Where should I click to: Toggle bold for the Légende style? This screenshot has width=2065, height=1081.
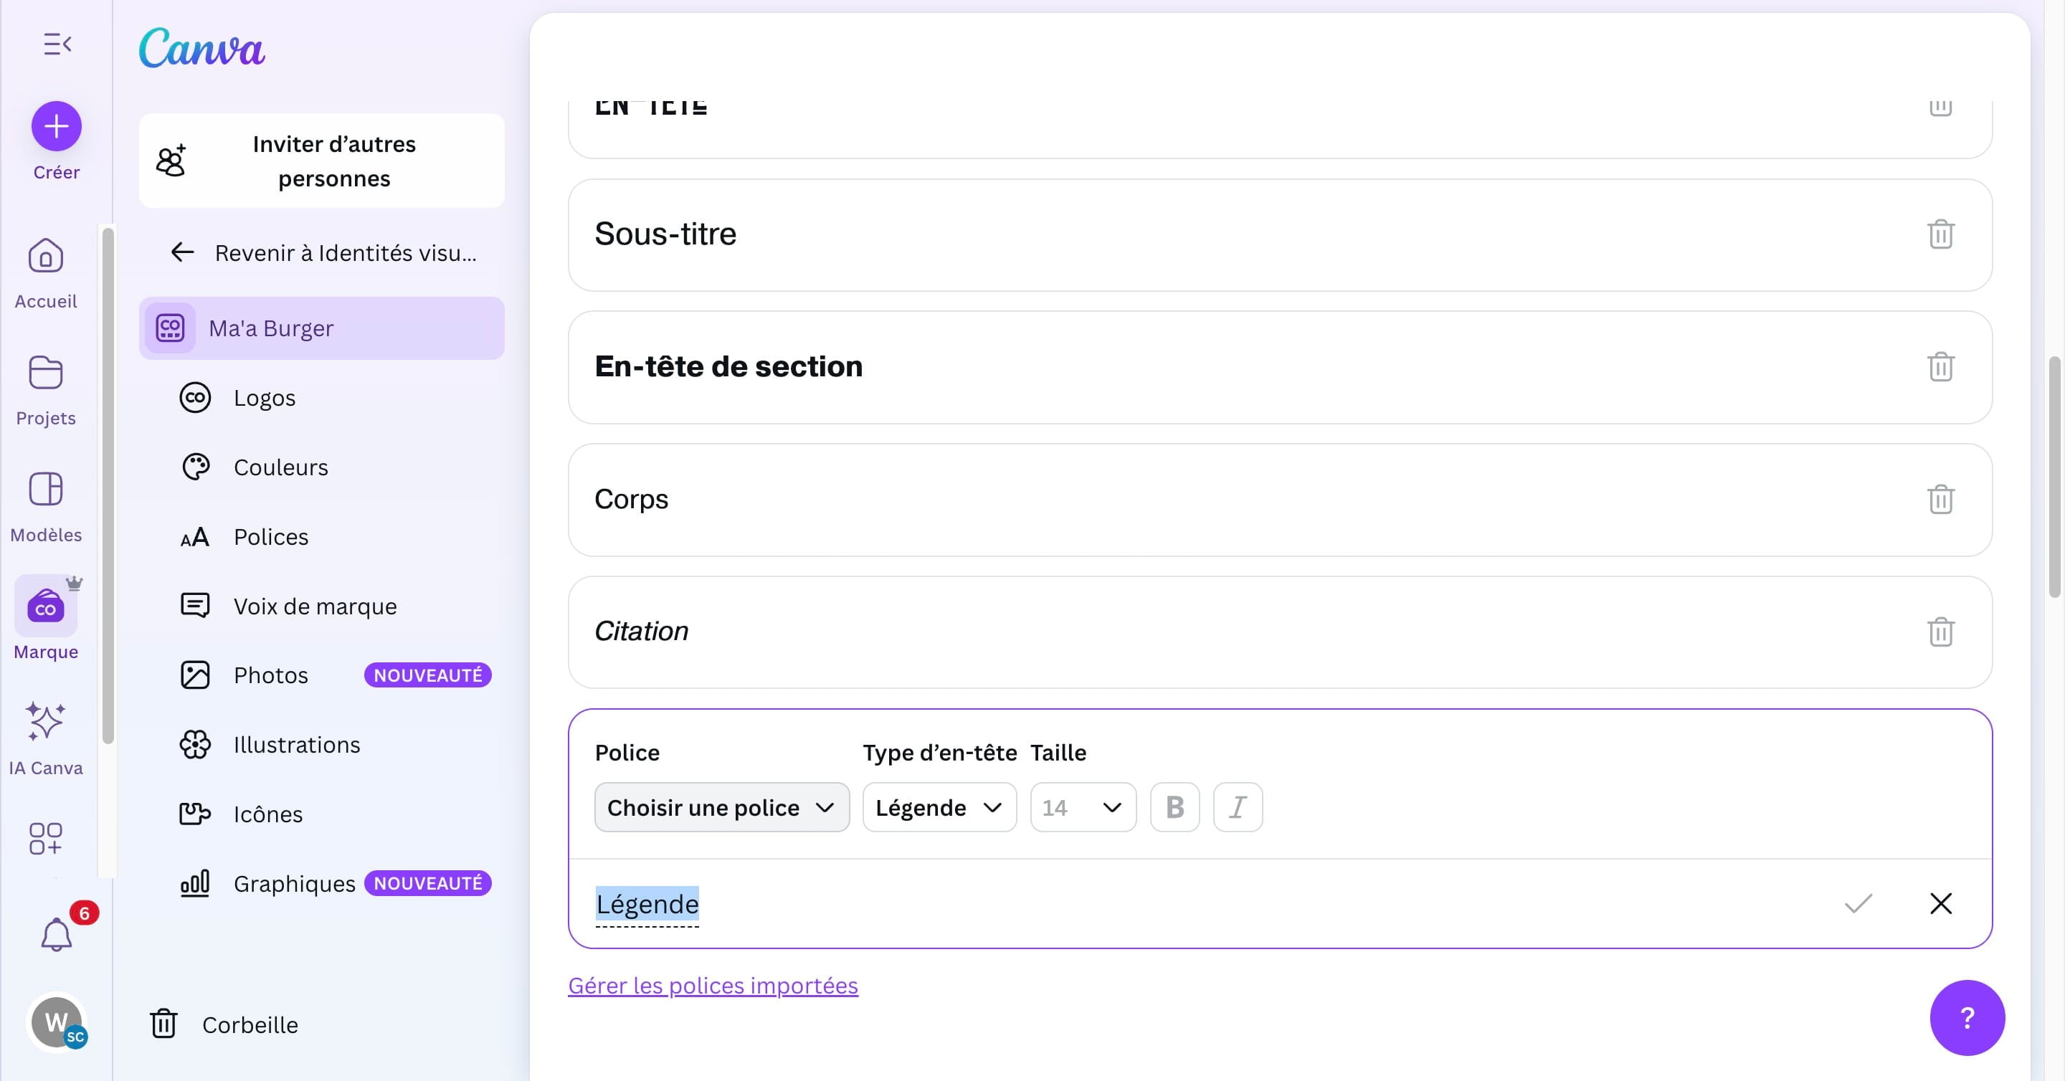coord(1174,807)
